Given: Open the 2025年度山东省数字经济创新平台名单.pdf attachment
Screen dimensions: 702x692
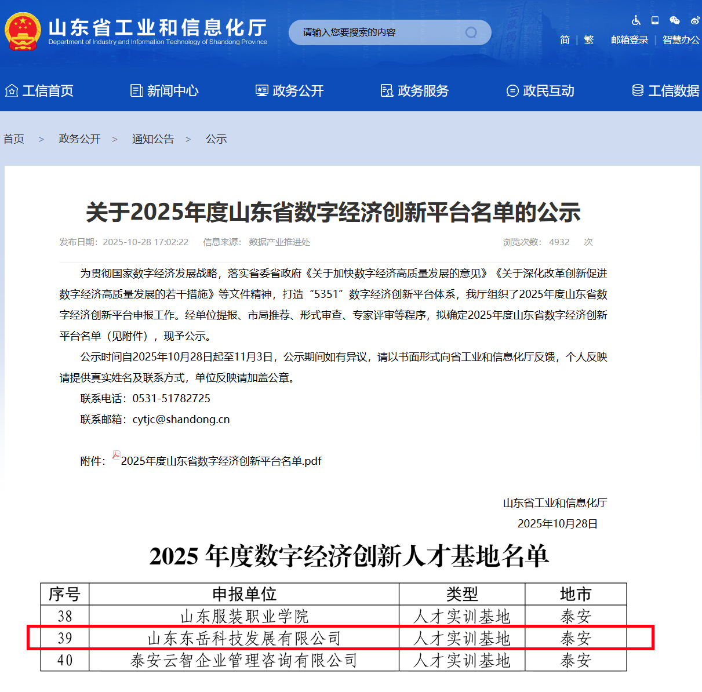Looking at the screenshot, I should point(221,461).
